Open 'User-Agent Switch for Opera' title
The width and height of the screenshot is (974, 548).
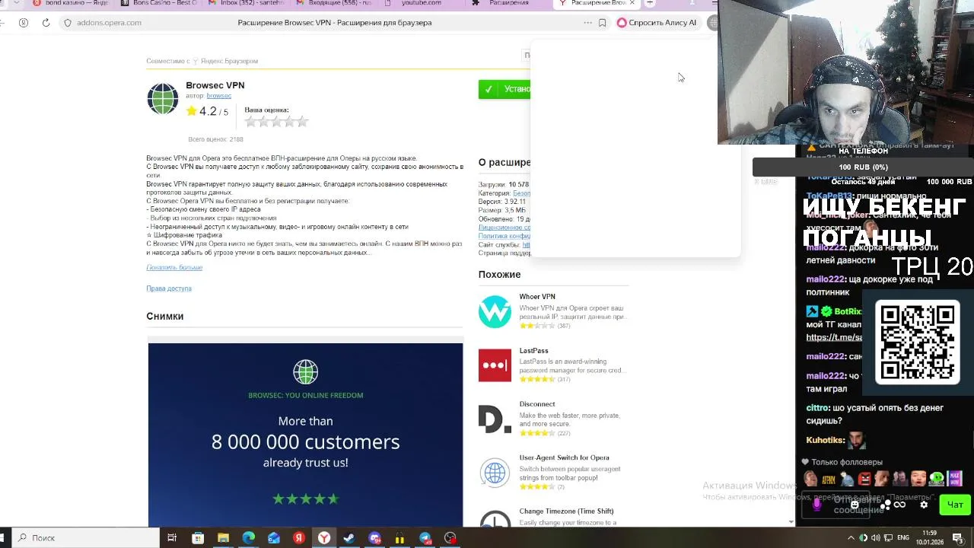tap(565, 457)
